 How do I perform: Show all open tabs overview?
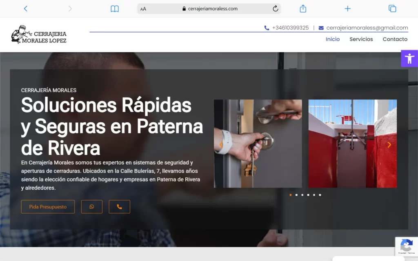point(392,9)
